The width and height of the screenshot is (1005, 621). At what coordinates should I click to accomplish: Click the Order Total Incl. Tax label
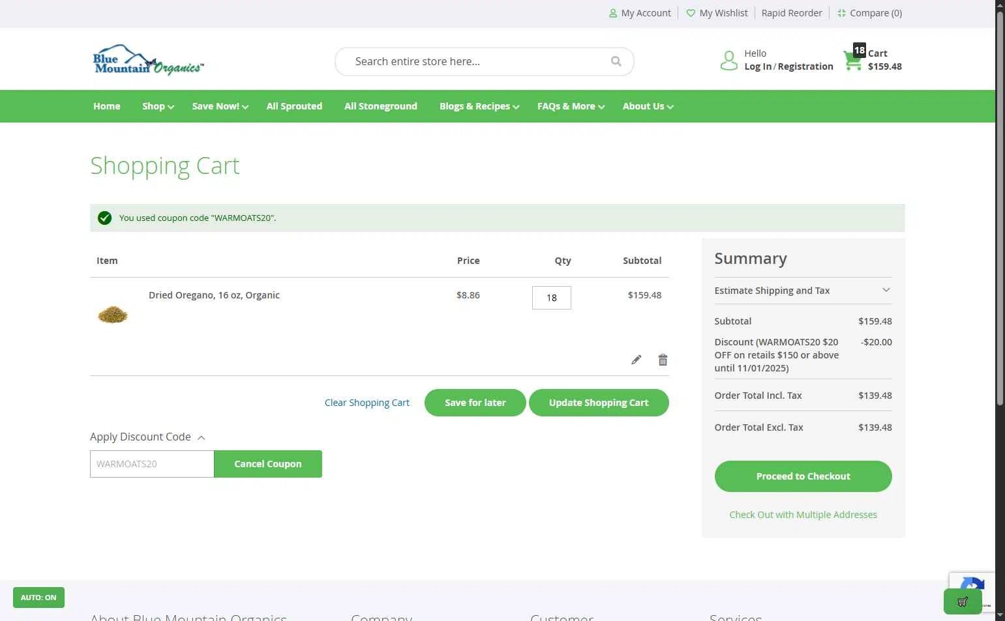758,396
